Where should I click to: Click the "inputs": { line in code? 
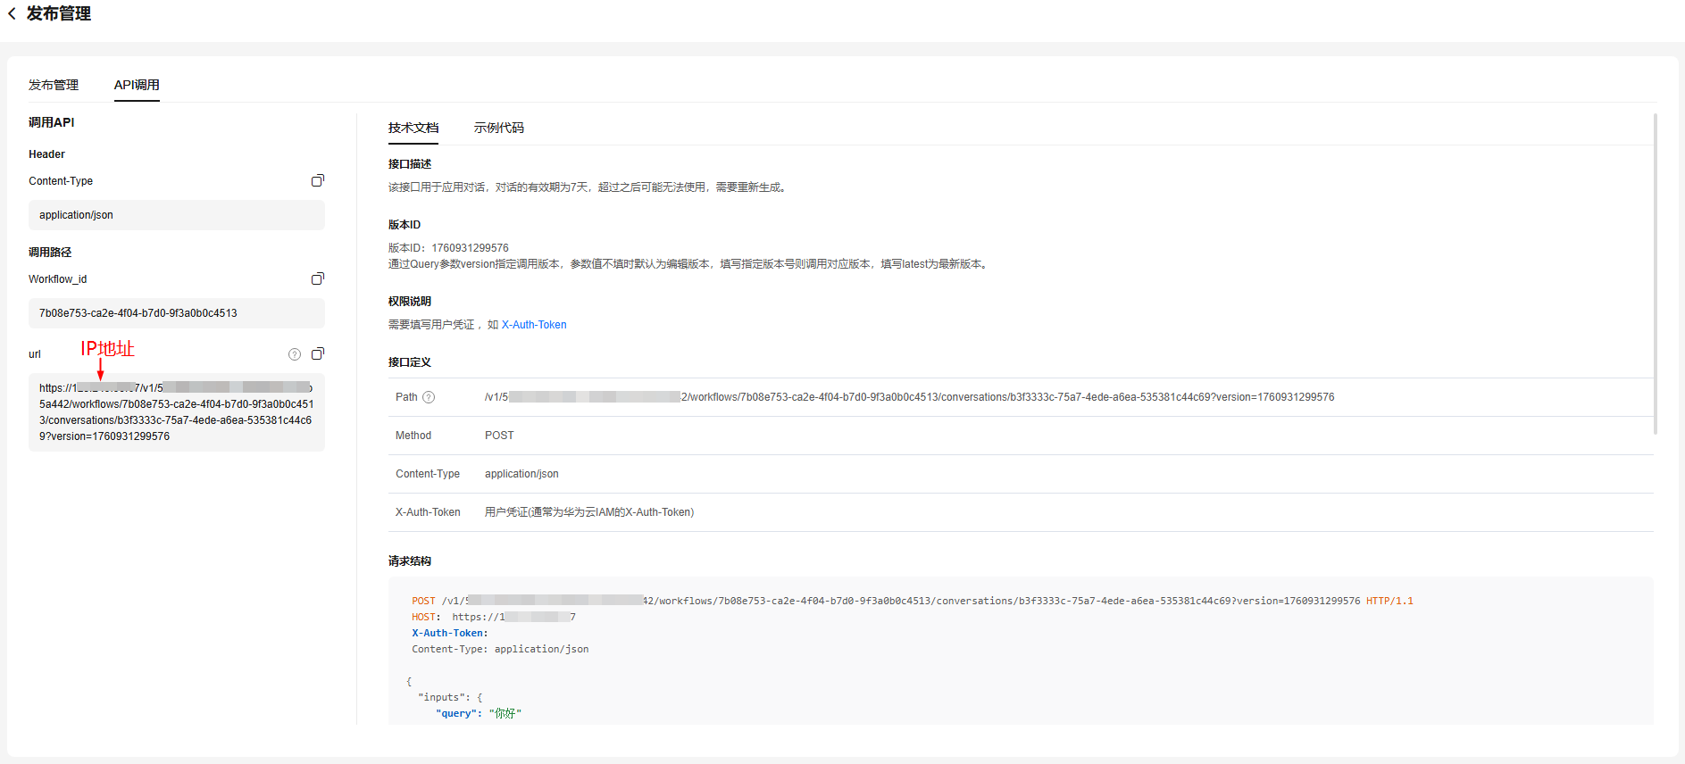click(450, 697)
